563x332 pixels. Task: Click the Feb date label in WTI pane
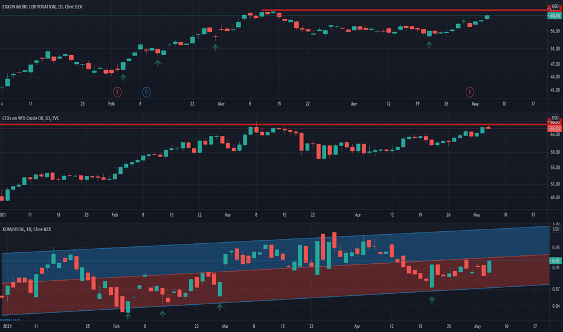(x=115, y=215)
